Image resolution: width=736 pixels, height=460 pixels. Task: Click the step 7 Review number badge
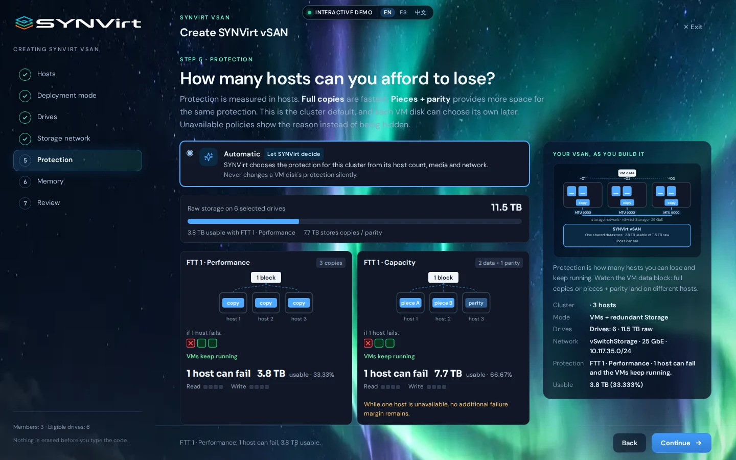pos(25,203)
